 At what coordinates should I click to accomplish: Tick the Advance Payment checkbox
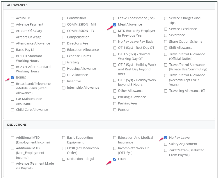13,25
